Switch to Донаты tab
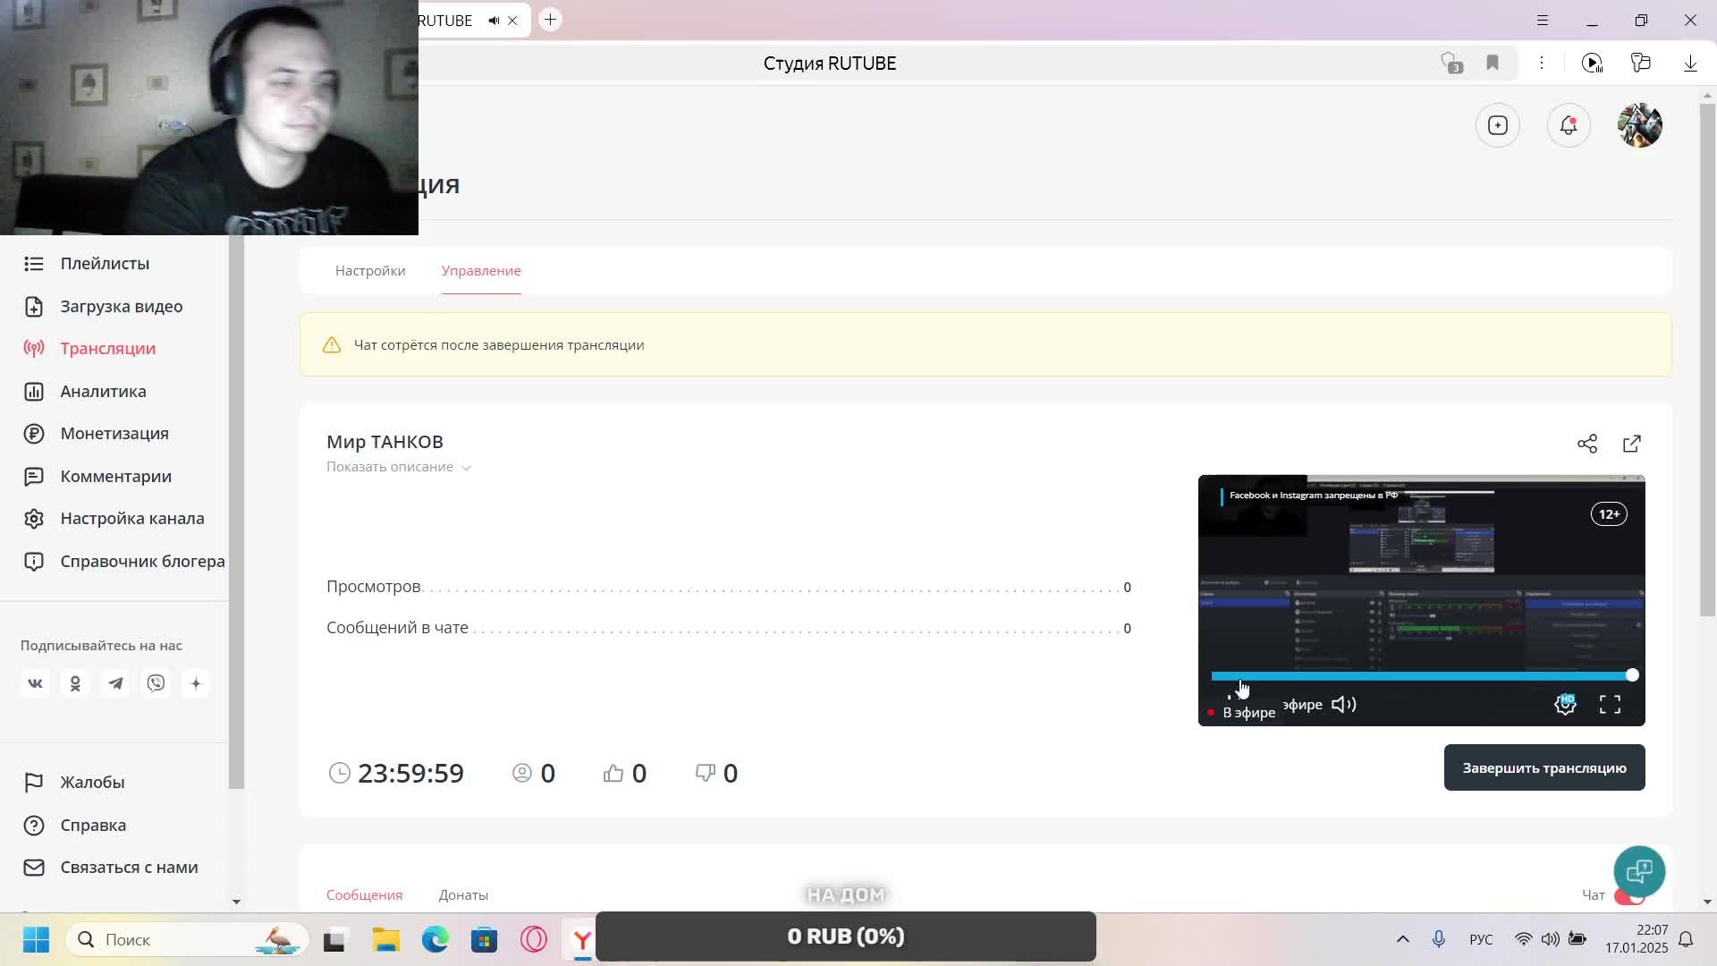 (x=463, y=894)
